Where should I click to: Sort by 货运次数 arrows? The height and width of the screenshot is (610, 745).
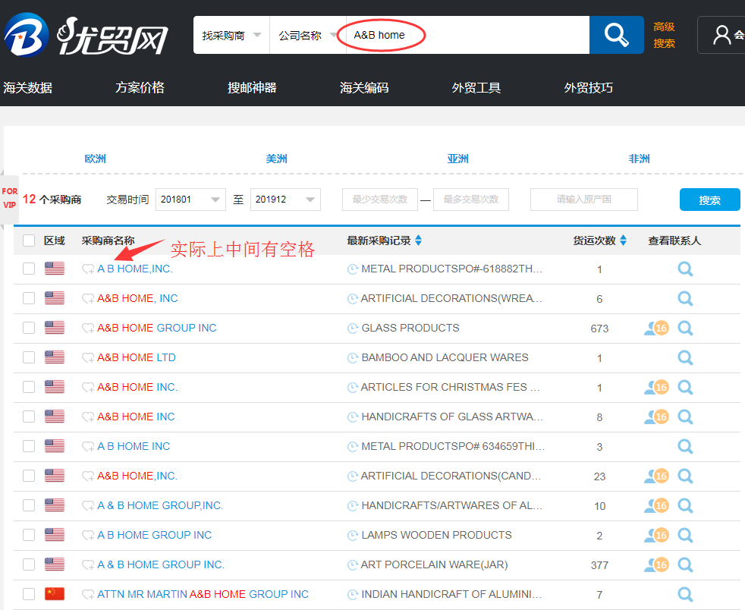pos(623,241)
